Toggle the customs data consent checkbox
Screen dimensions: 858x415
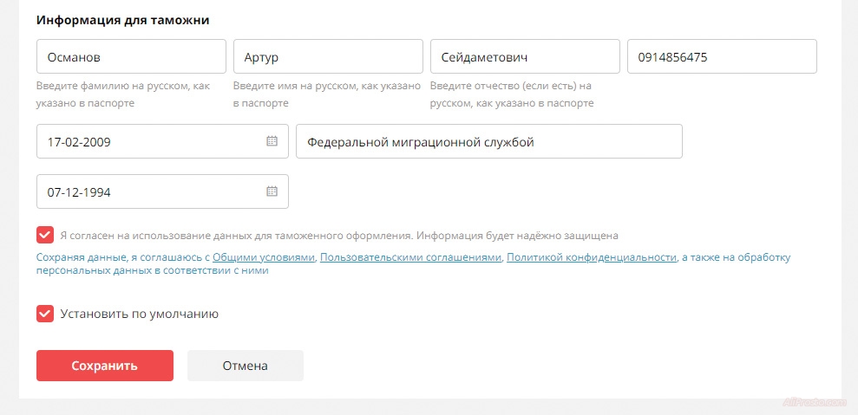point(45,235)
